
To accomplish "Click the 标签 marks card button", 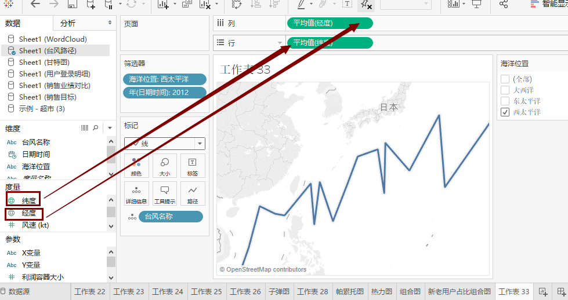I will 193,166.
